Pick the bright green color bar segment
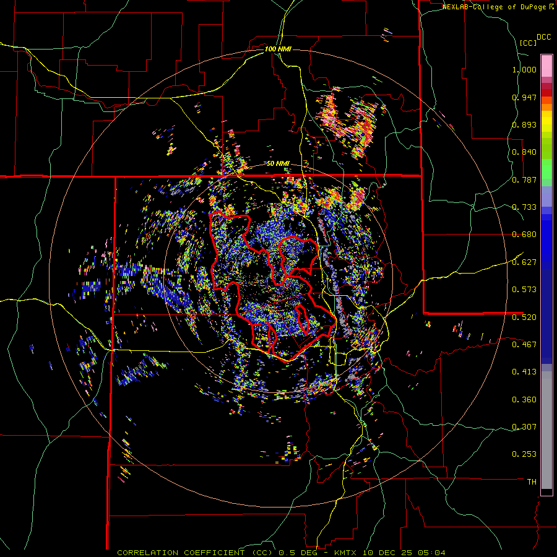This screenshot has height=557, width=557. (546, 169)
